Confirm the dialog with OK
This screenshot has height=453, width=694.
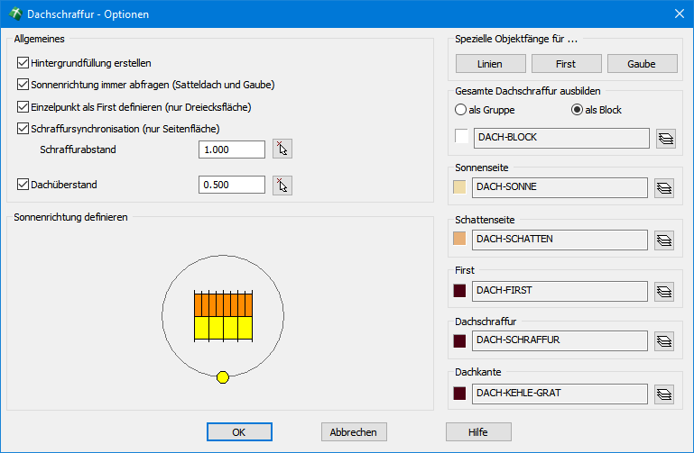(239, 432)
